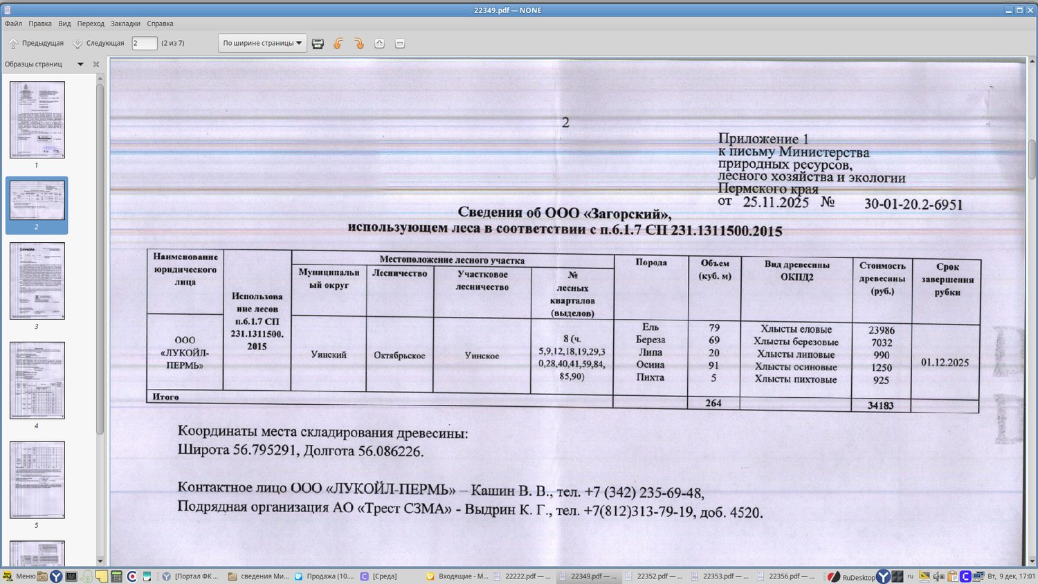Select page 4 thumbnail in the sidebar
This screenshot has width=1038, height=584.
[x=37, y=381]
